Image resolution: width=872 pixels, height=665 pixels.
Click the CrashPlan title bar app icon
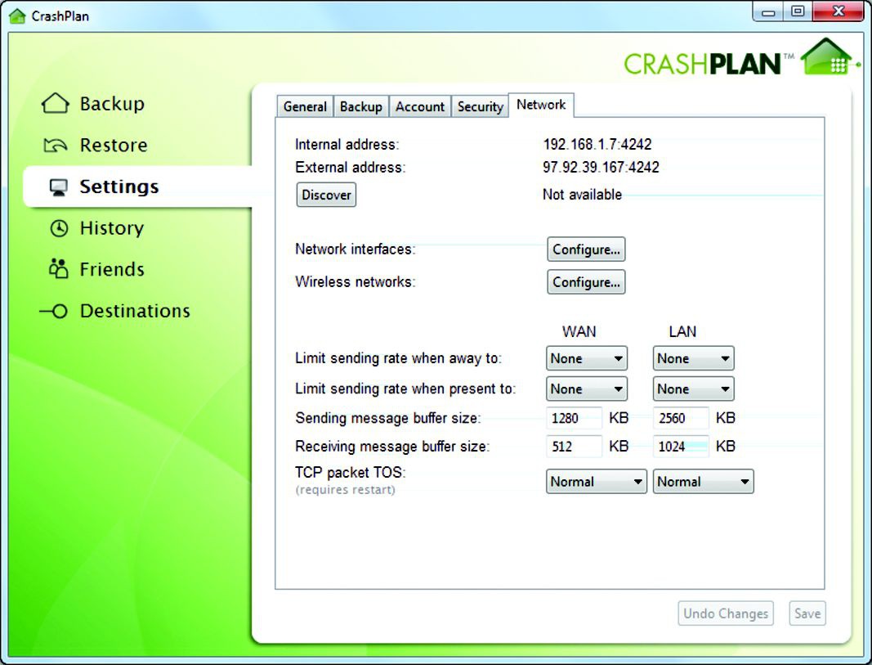pos(16,16)
